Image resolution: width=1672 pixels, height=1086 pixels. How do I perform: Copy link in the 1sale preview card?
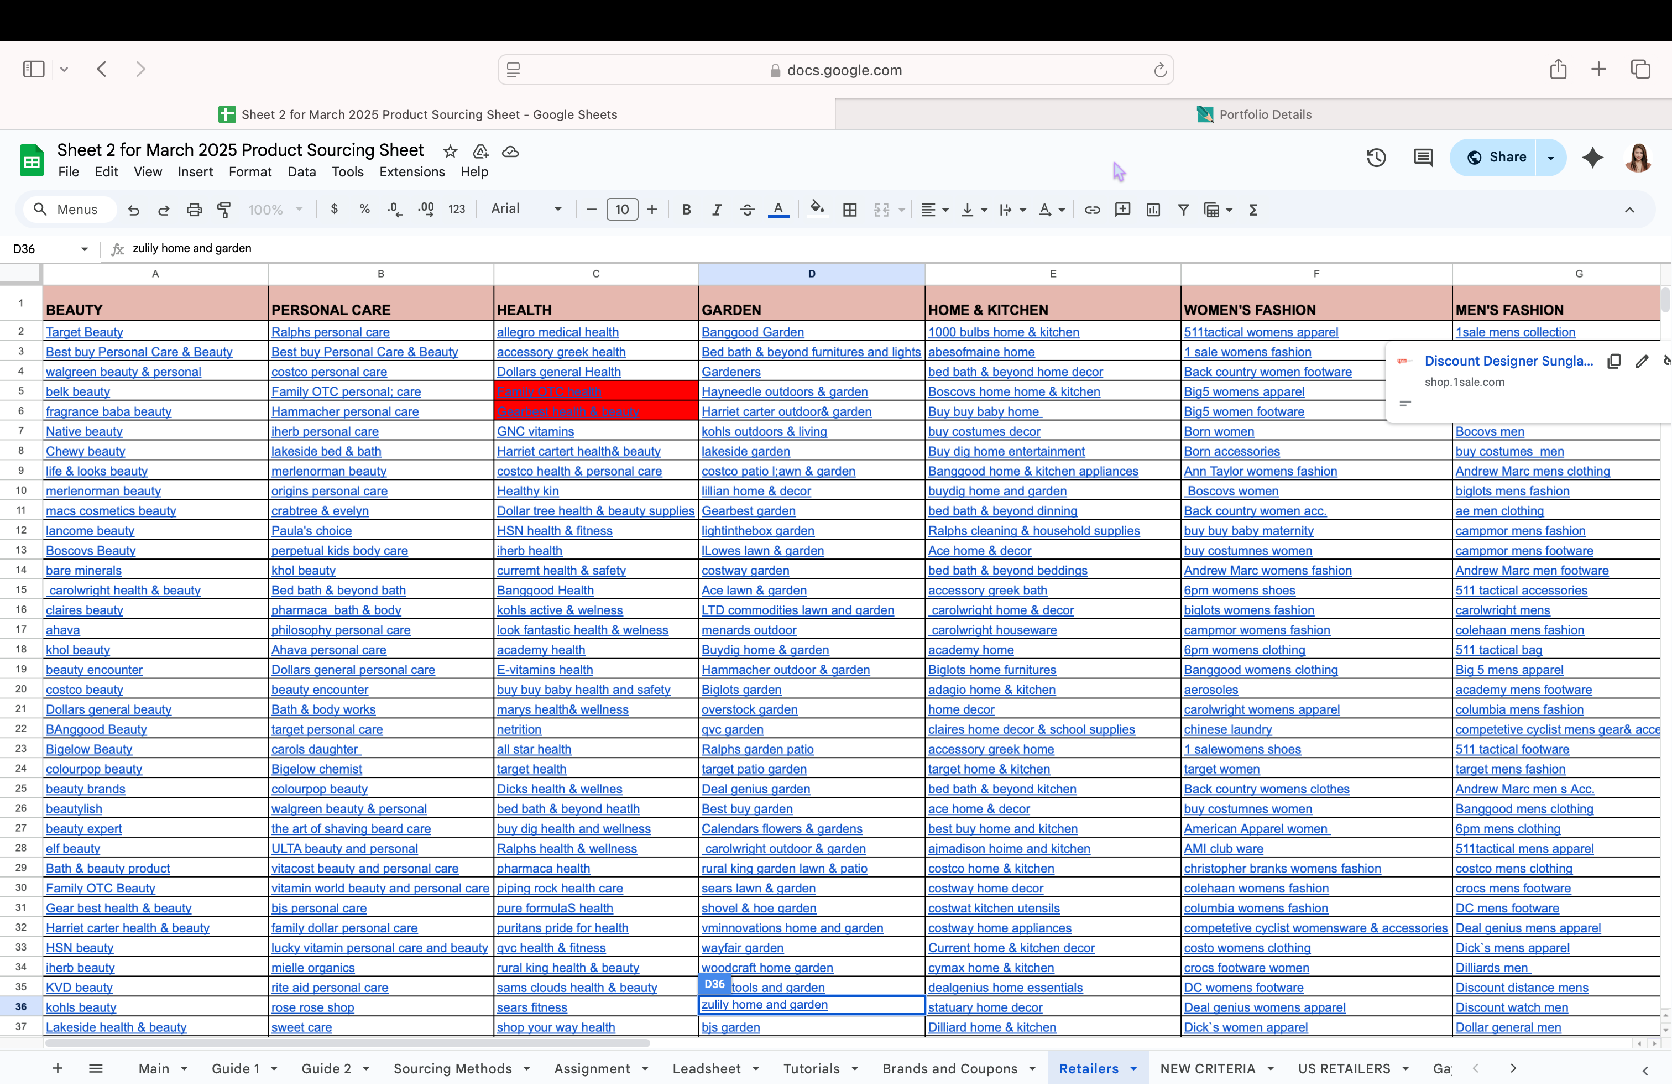point(1614,361)
